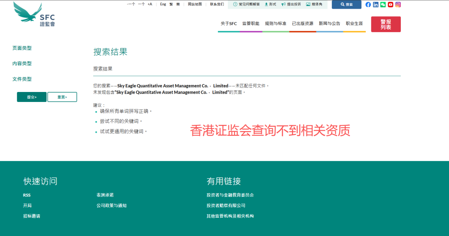Open the 新闻与公告 menu
Image resolution: width=449 pixels, height=236 pixels.
[329, 24]
